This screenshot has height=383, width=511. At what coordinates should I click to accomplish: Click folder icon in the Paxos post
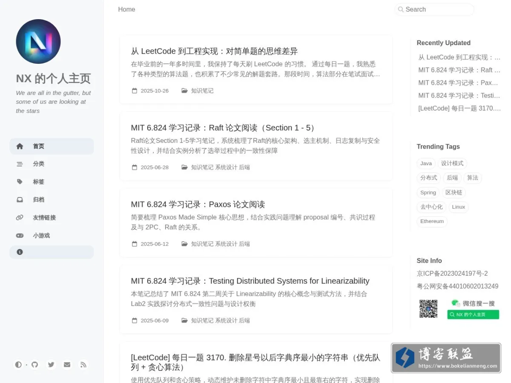184,244
